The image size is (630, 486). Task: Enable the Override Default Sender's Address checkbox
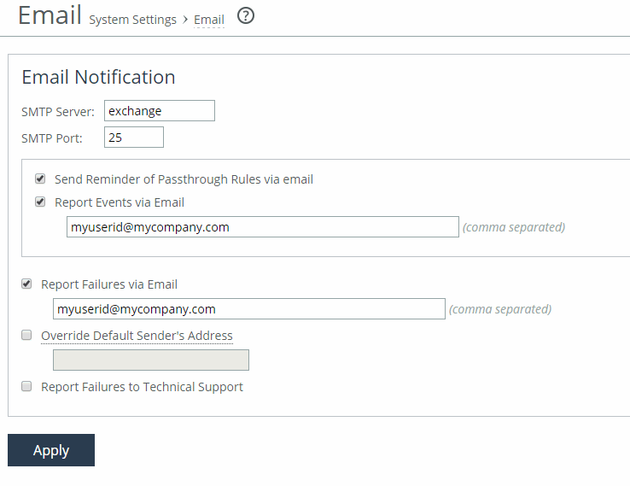tap(26, 335)
